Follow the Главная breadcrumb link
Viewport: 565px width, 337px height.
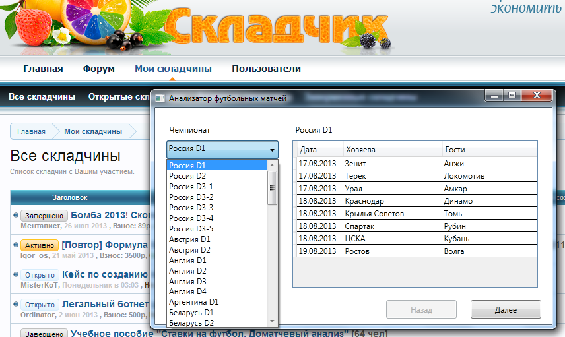31,131
